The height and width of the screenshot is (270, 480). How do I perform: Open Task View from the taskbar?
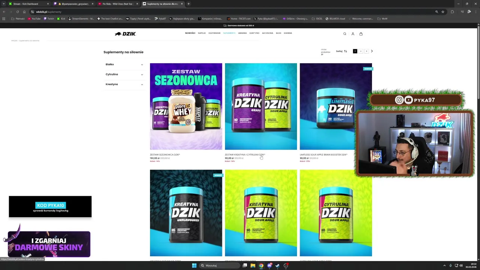click(x=244, y=265)
